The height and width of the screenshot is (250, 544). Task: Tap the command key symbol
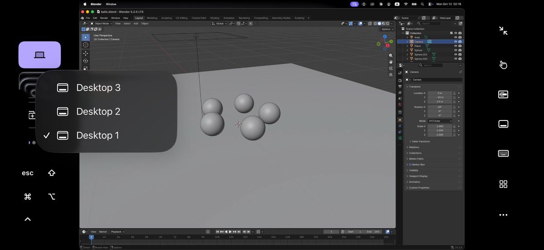tap(28, 197)
